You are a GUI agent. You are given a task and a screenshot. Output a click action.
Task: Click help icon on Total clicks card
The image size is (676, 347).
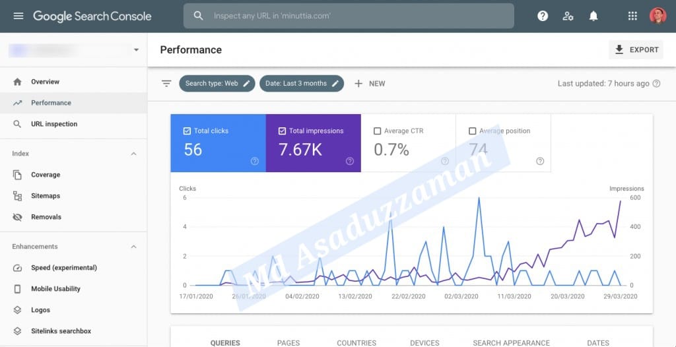click(x=255, y=161)
